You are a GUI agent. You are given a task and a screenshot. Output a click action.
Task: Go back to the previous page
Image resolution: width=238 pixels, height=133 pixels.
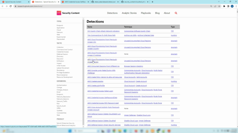[3, 6]
